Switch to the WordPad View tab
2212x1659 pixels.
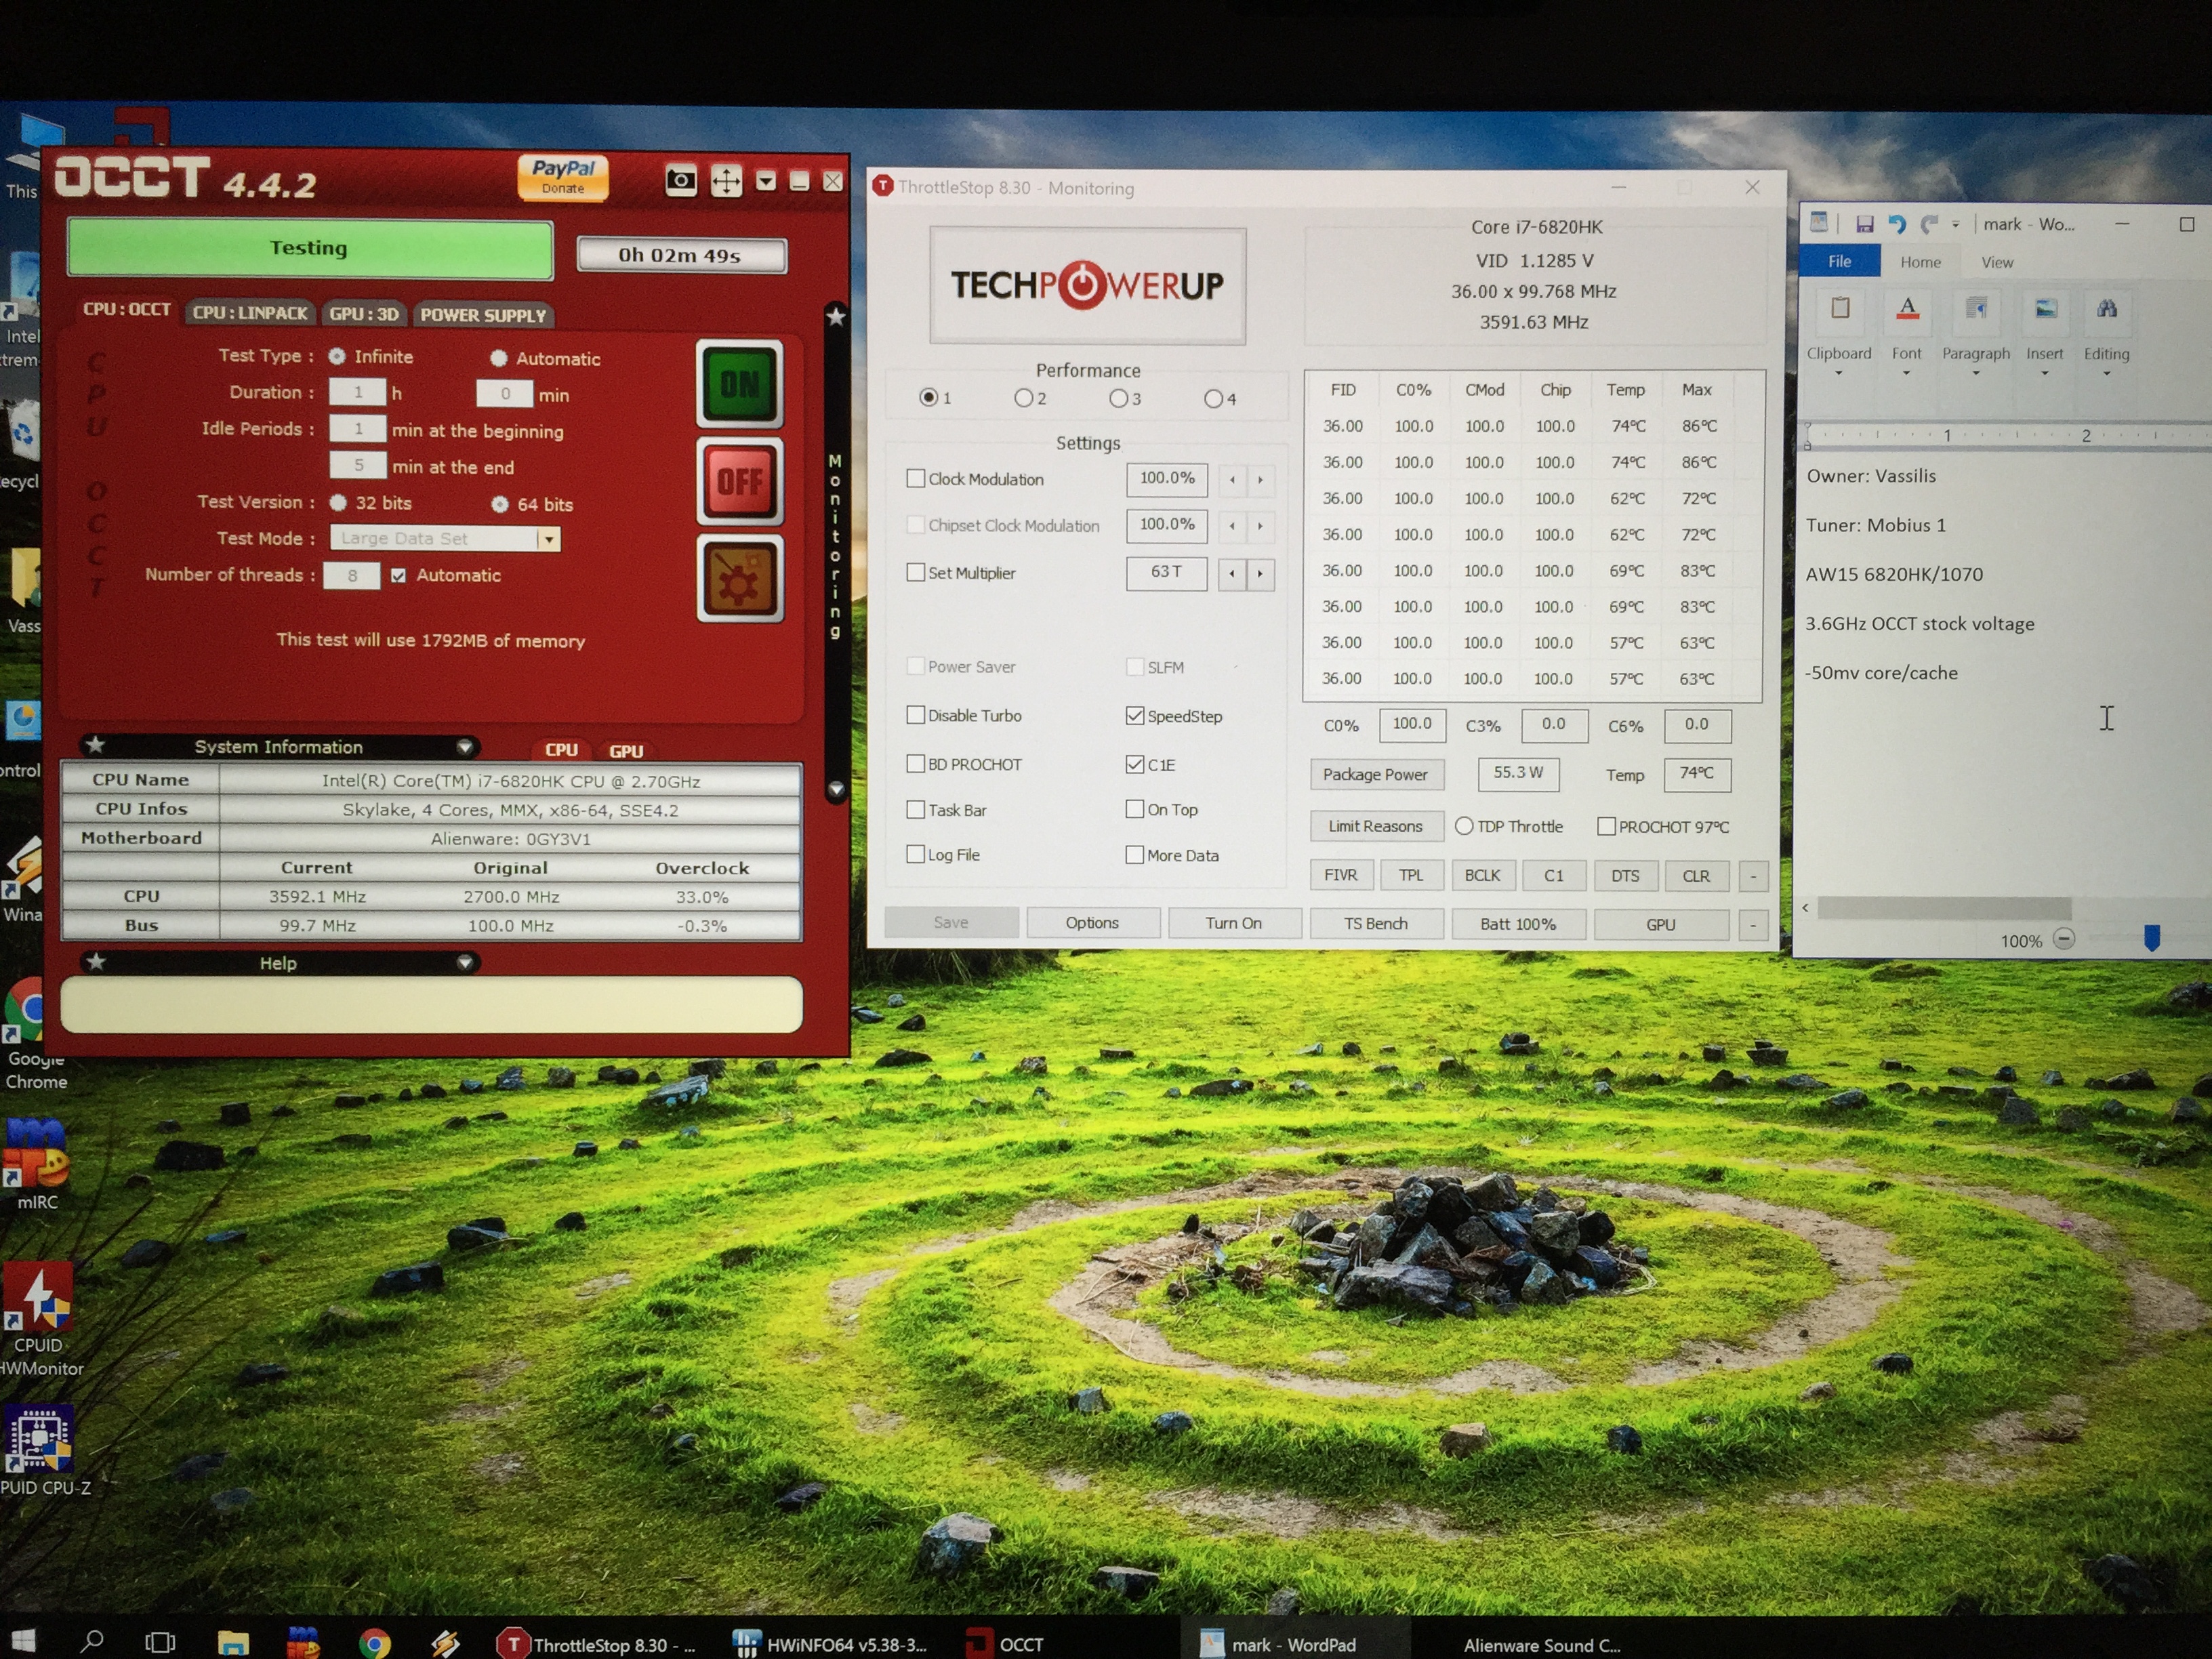point(1997,262)
